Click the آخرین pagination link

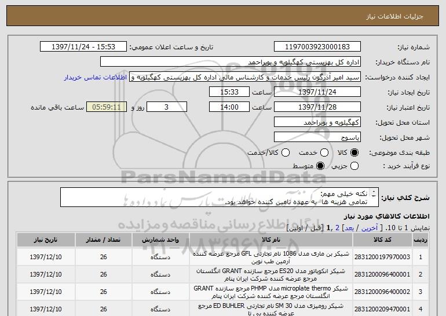pyautogui.click(x=369, y=228)
